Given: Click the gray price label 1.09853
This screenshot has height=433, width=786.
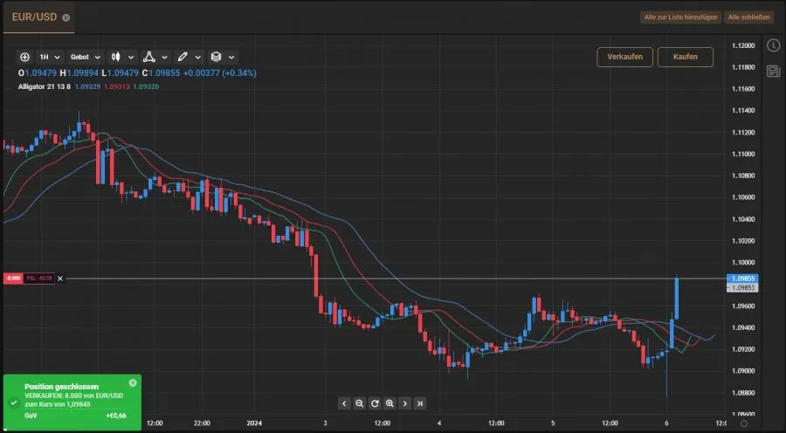Looking at the screenshot, I should tap(742, 288).
